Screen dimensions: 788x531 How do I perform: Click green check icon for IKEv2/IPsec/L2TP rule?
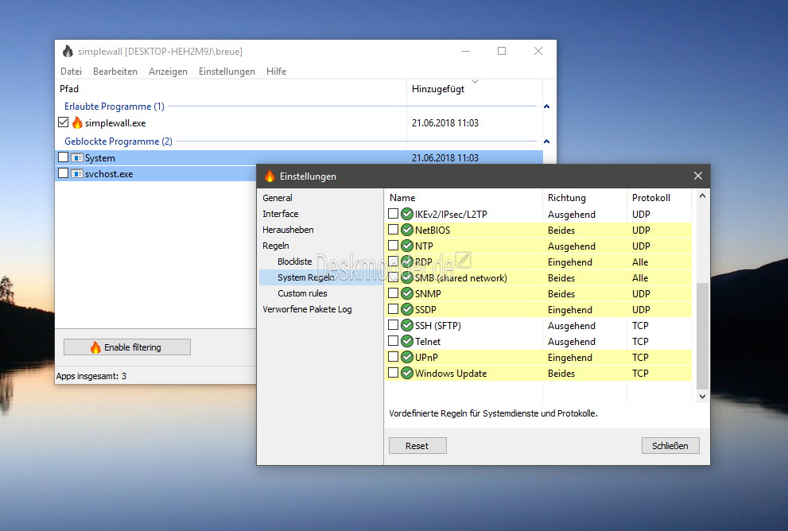click(407, 214)
